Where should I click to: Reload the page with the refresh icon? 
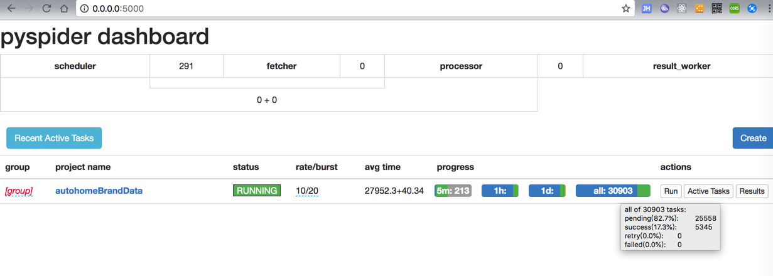pos(46,9)
